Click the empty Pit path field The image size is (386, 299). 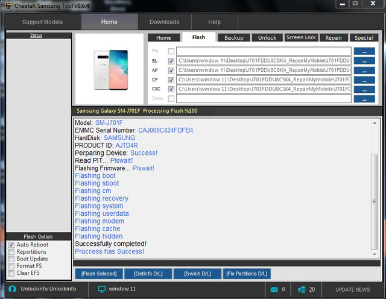tap(264, 51)
